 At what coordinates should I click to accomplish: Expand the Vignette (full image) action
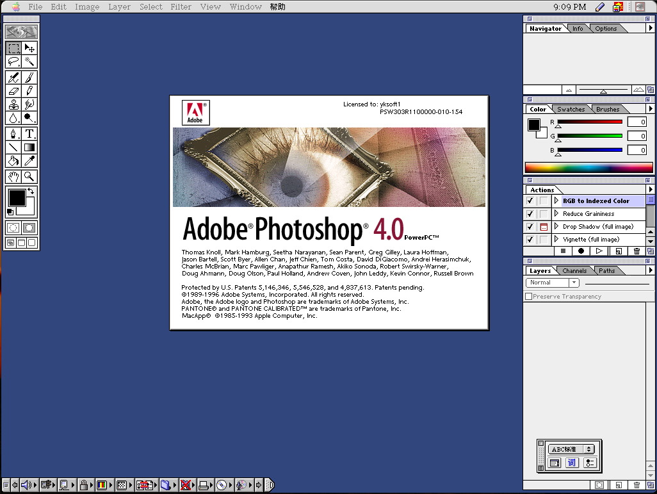556,239
